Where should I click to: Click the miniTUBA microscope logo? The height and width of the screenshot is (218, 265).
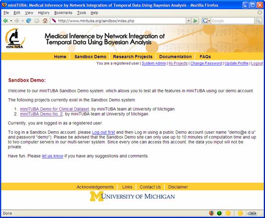click(15, 38)
